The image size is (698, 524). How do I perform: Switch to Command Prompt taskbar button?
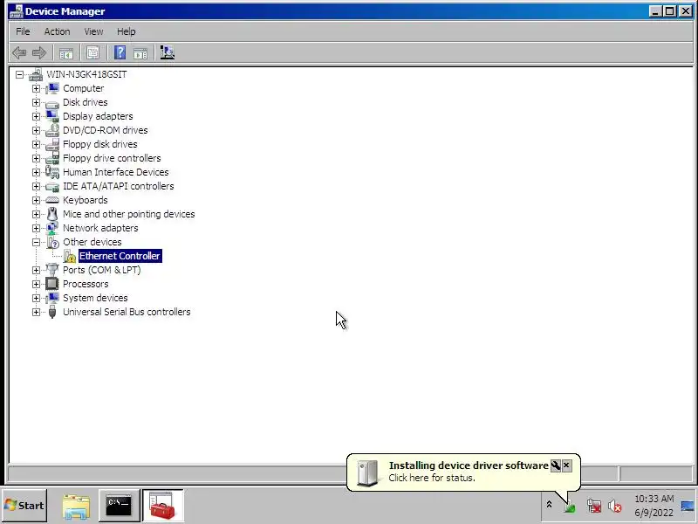(119, 506)
